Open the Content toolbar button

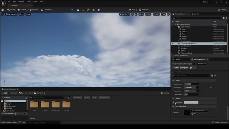point(22,10)
